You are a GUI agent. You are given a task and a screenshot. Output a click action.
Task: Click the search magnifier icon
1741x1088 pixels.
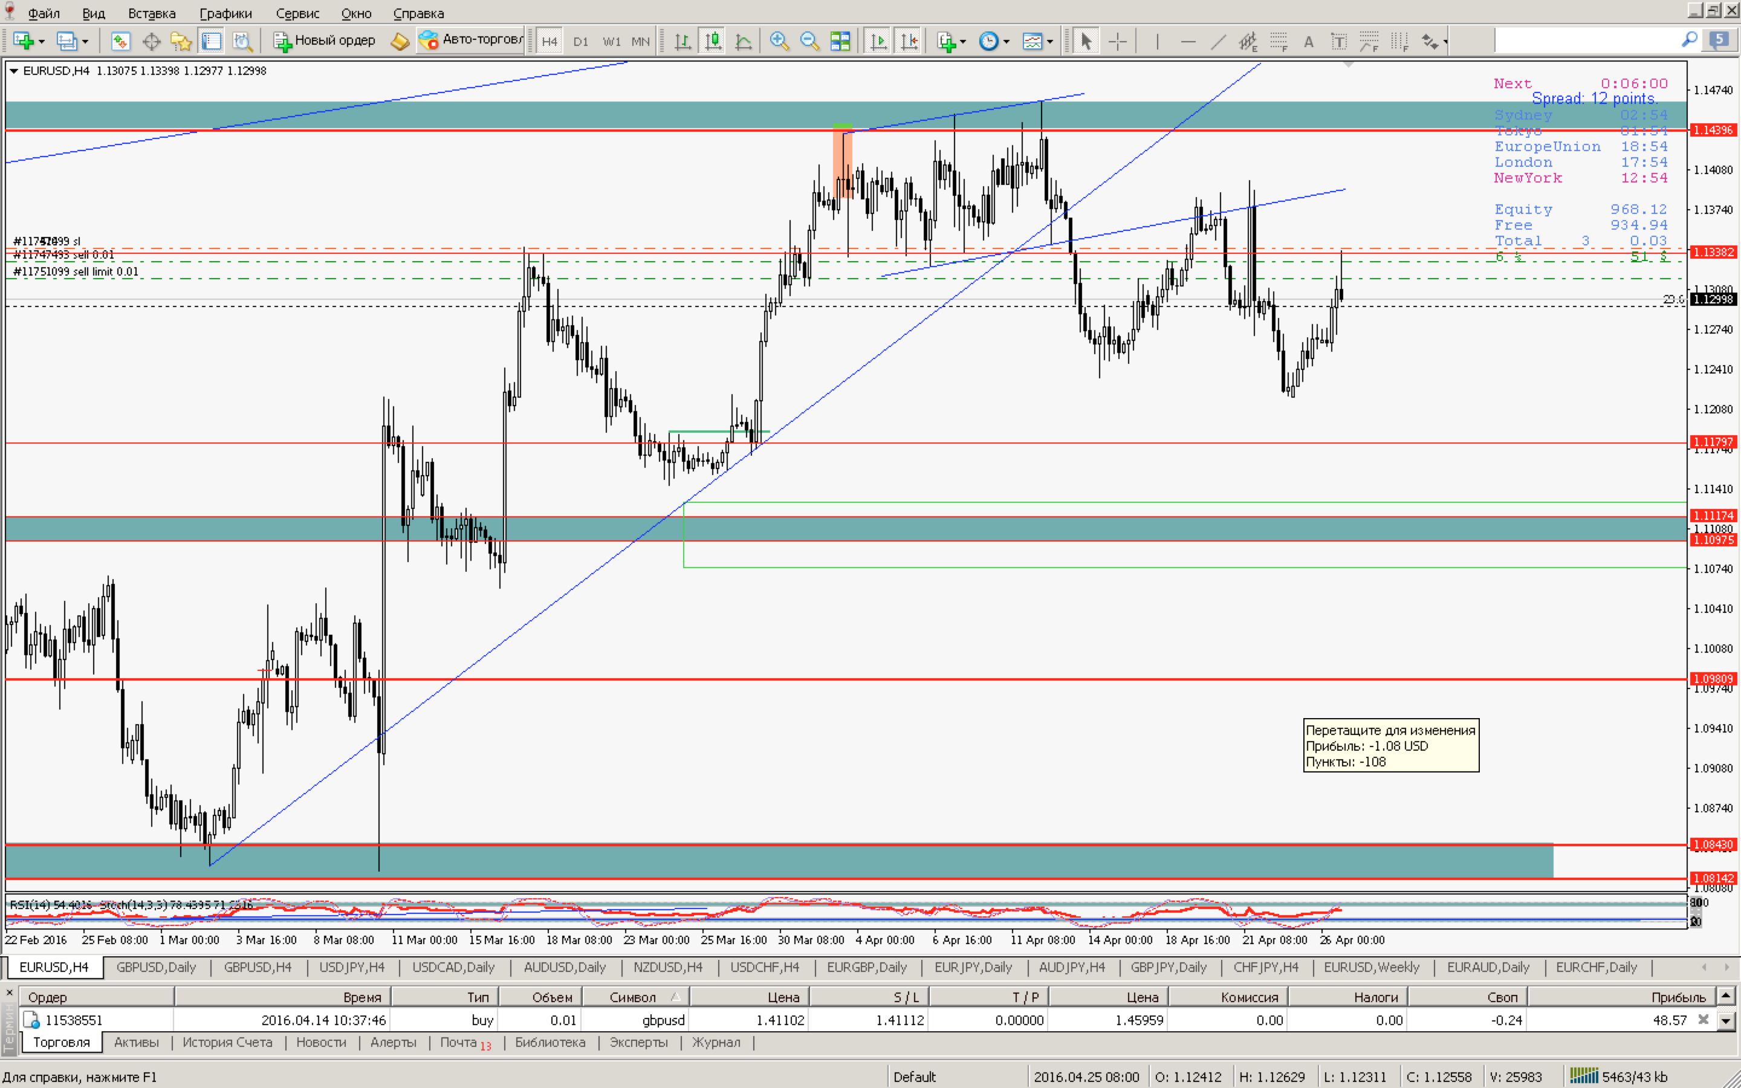coord(1689,39)
